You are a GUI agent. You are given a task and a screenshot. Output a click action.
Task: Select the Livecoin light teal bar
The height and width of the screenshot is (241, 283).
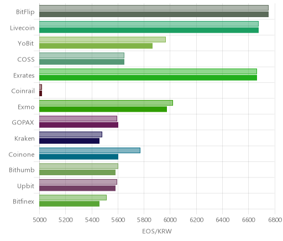149,24
